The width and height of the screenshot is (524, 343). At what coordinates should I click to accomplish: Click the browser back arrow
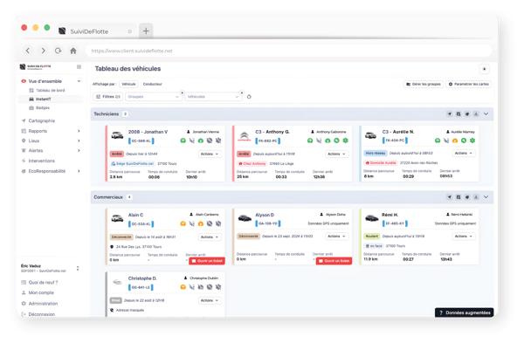[28, 51]
